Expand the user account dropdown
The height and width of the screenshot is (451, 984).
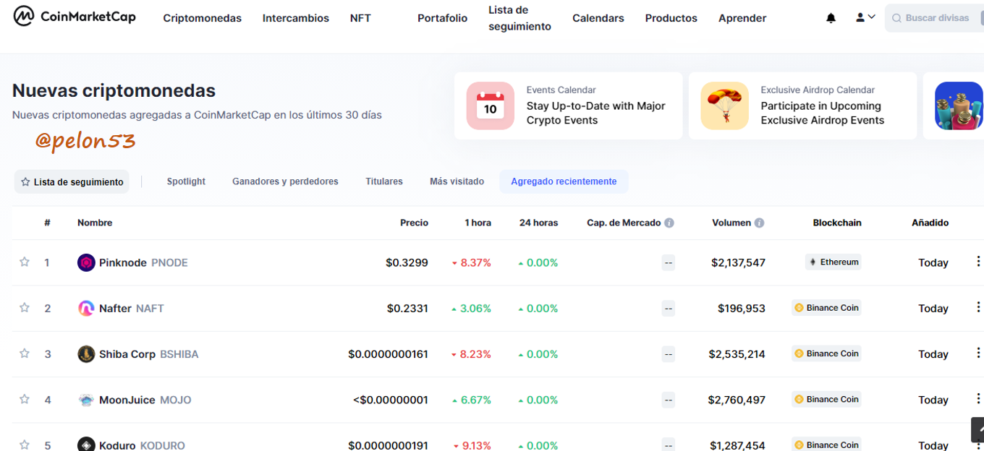coord(865,17)
